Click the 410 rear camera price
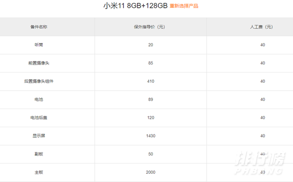The width and height of the screenshot is (293, 182). coord(151,81)
